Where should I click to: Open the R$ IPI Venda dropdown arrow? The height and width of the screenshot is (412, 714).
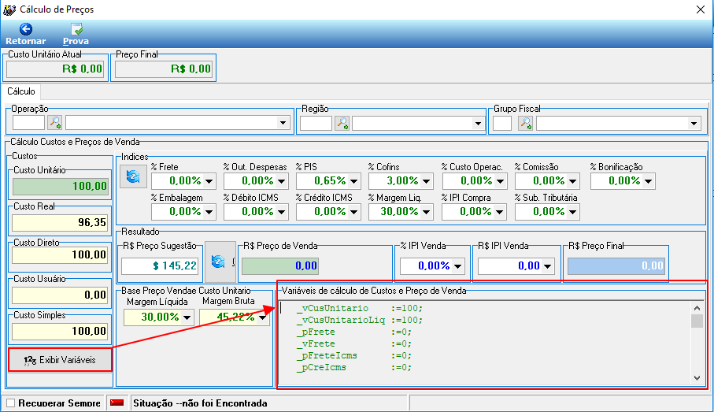[547, 266]
